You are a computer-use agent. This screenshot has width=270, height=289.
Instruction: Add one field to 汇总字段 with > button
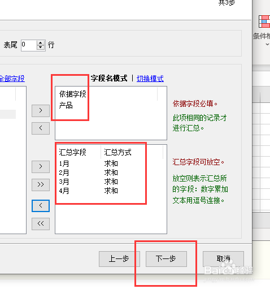pyautogui.click(x=41, y=167)
